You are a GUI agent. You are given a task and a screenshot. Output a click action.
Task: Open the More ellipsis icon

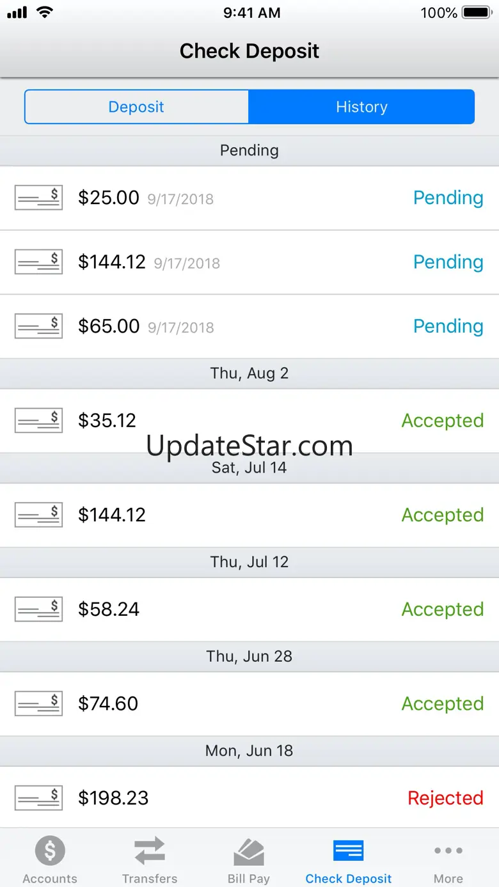(448, 851)
